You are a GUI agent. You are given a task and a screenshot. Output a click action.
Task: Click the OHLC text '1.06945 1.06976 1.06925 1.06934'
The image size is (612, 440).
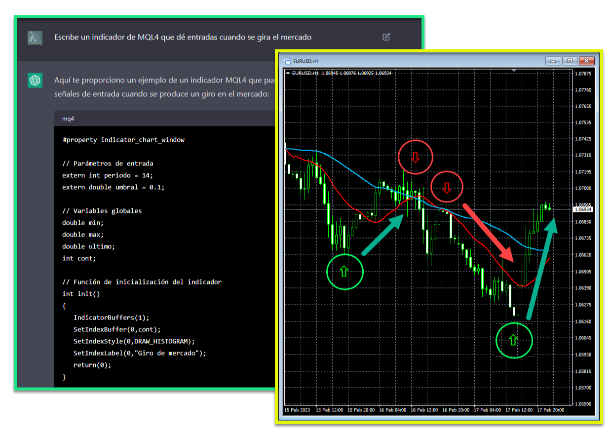coord(356,73)
